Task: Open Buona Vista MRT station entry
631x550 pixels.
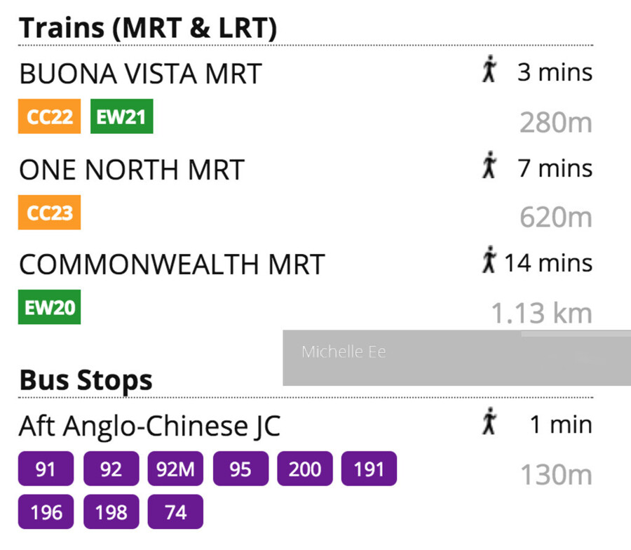Action: click(140, 73)
